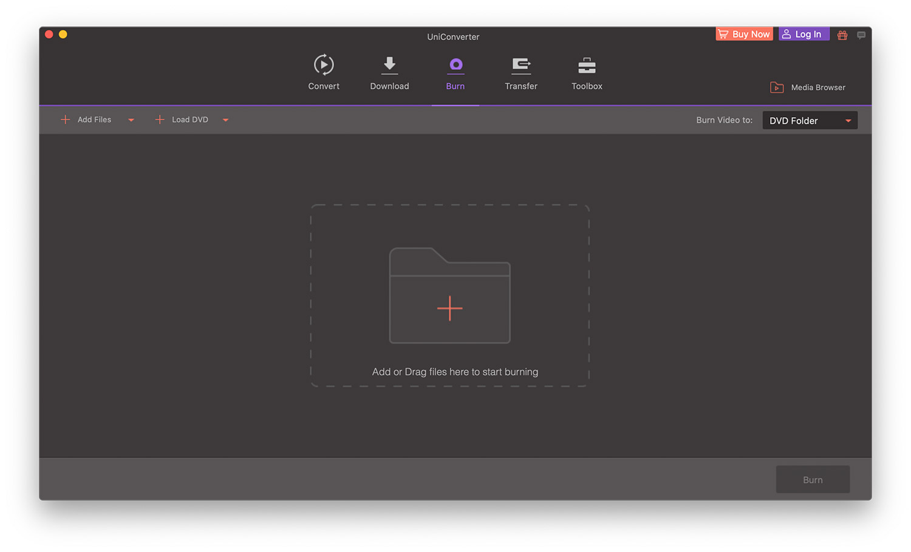Click the Add Files label
Image resolution: width=911 pixels, height=552 pixels.
(x=94, y=119)
